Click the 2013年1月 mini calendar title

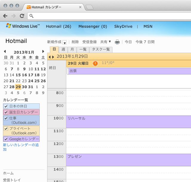coord(24,52)
